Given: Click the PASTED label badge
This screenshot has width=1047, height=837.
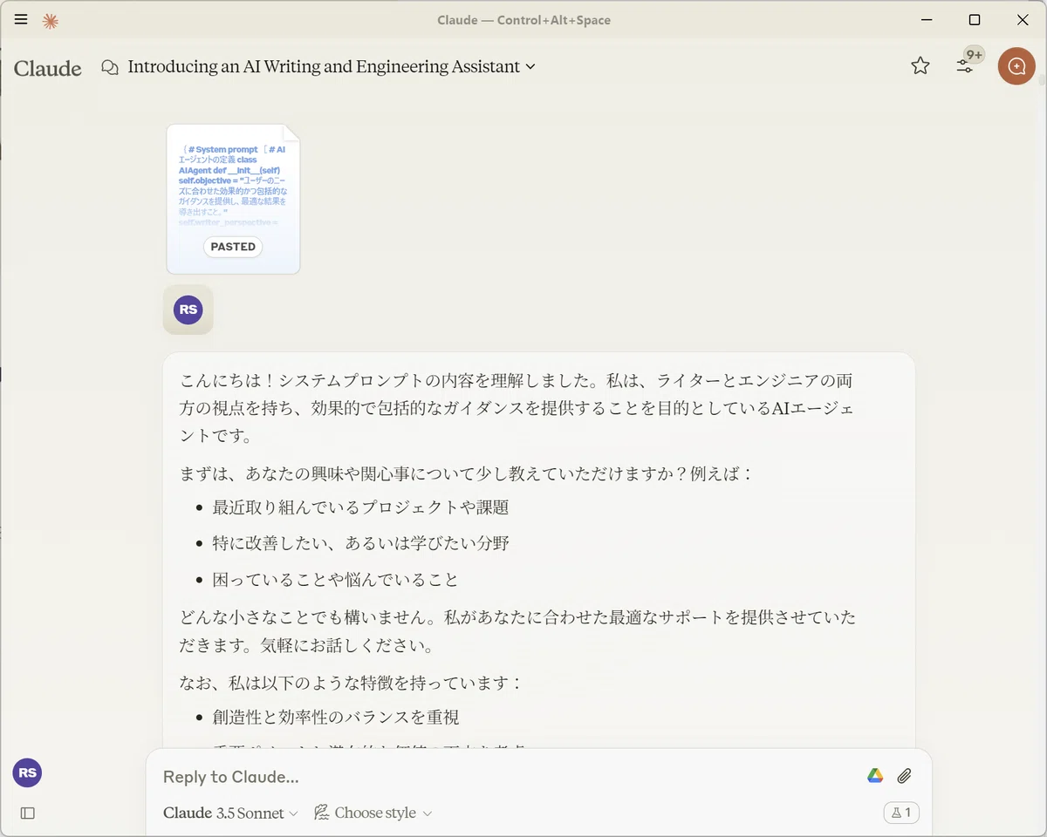Looking at the screenshot, I should point(233,247).
